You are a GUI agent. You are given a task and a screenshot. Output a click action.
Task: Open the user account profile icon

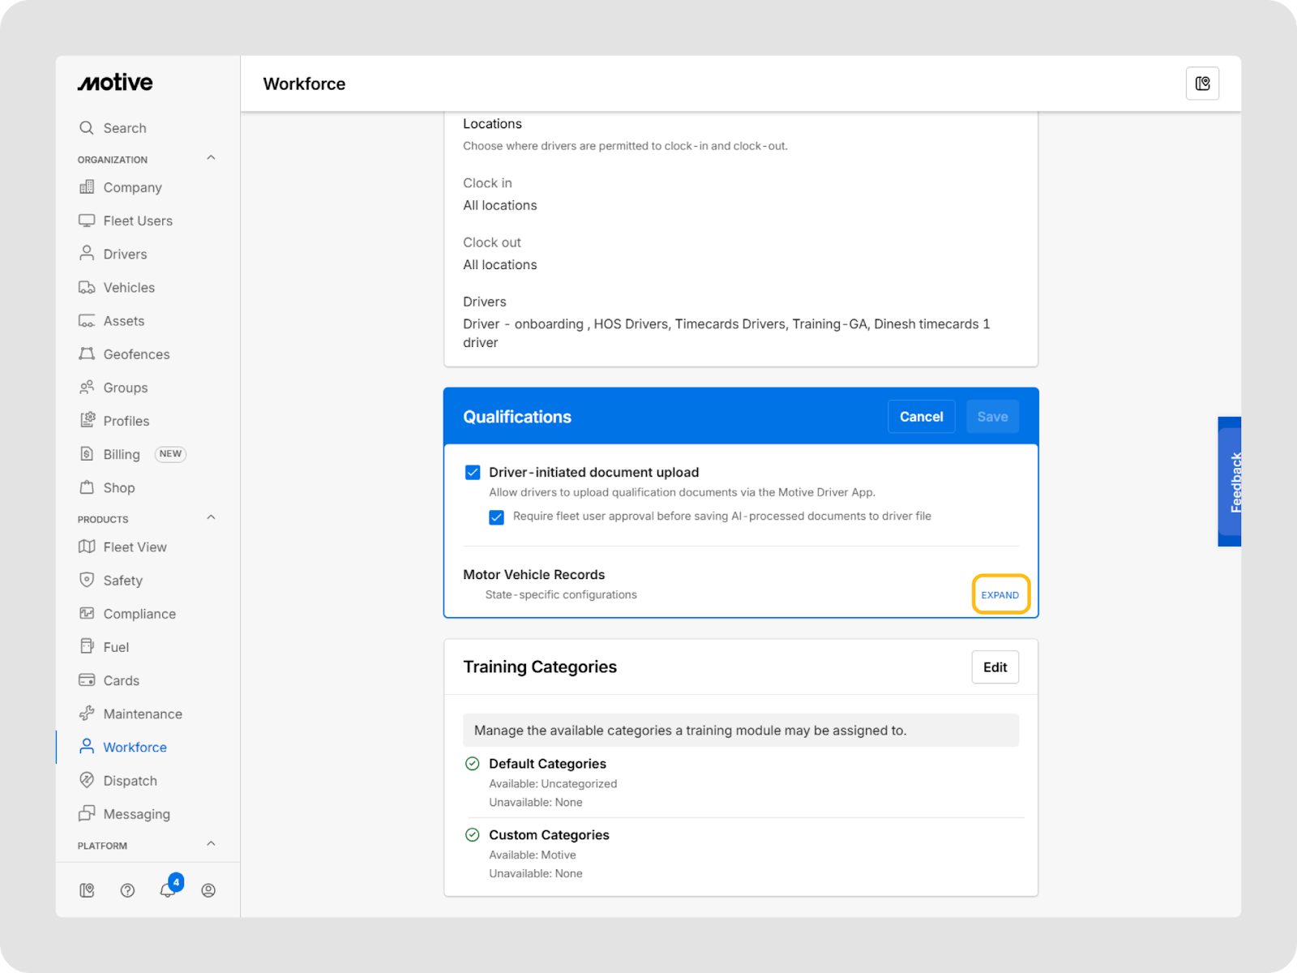click(208, 890)
